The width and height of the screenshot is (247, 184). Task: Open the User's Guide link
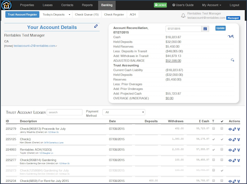(x=183, y=5)
